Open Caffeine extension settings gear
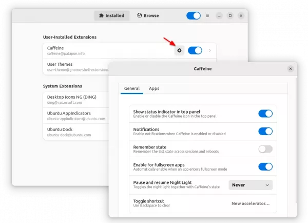Screen dimensions: 308x223 (x=179, y=50)
